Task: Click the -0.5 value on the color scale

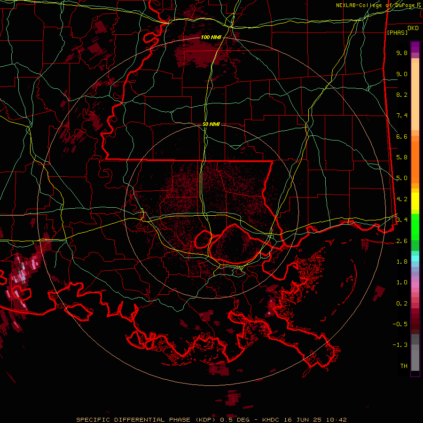Action: coord(400,324)
